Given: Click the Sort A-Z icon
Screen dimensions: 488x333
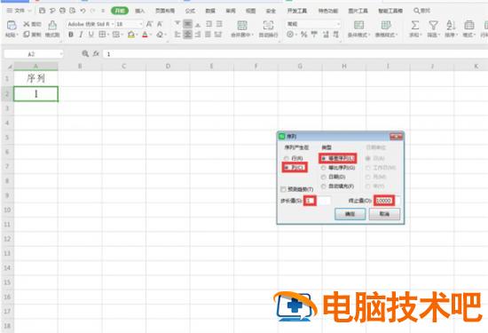Looking at the screenshot, I should pyautogui.click(x=451, y=25).
